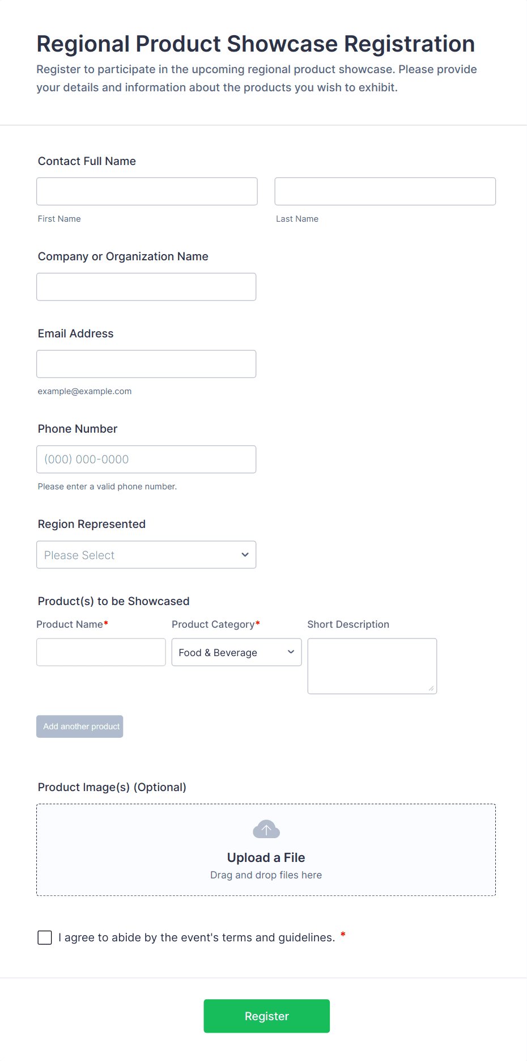Click the Phone Number field
527x1061 pixels.
146,459
